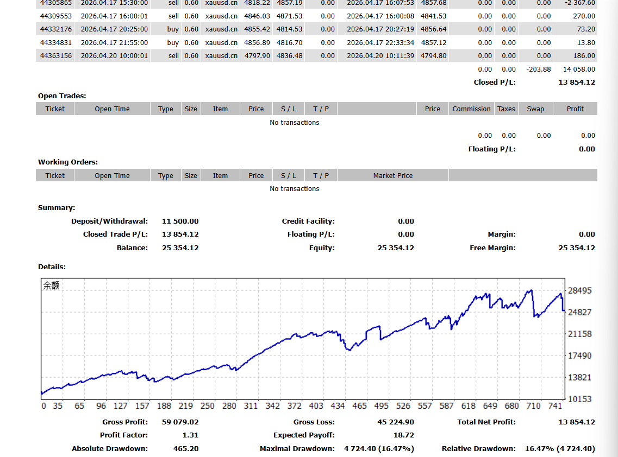Click the Ticket header in Open Trades
This screenshot has width=618, height=457.
(55, 109)
